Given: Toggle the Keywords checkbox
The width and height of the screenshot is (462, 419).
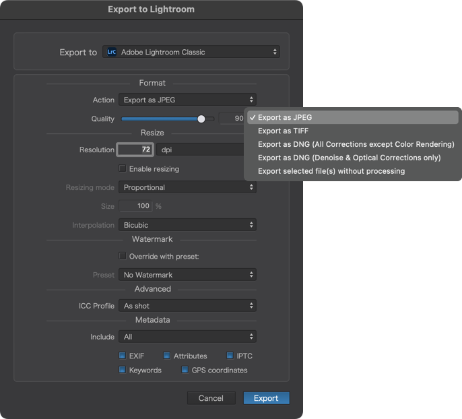Looking at the screenshot, I should pyautogui.click(x=123, y=370).
